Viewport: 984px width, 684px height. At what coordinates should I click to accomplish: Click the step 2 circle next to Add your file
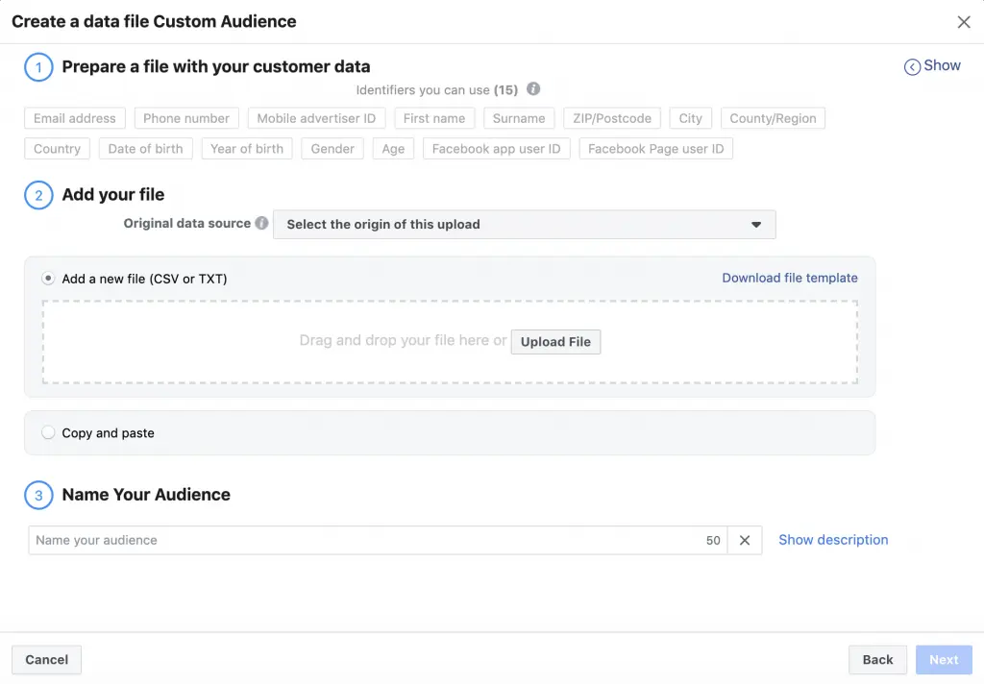click(x=37, y=195)
